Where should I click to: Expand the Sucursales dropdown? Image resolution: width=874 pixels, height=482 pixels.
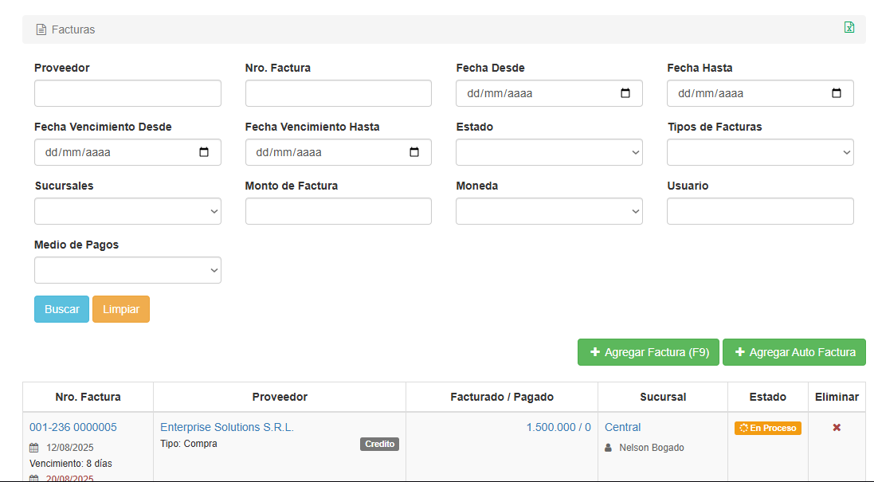(127, 211)
